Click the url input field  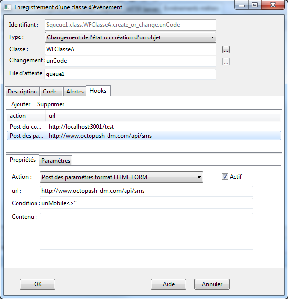[x=146, y=191]
